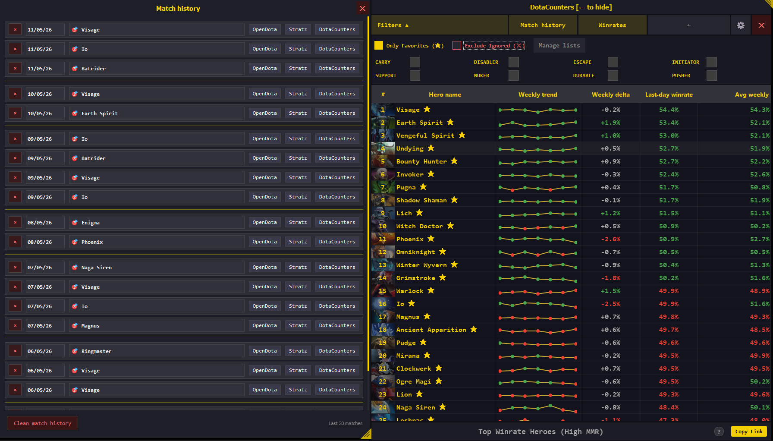
Task: Open OpenDota for 07/05/26 Magnus match
Action: click(x=264, y=325)
